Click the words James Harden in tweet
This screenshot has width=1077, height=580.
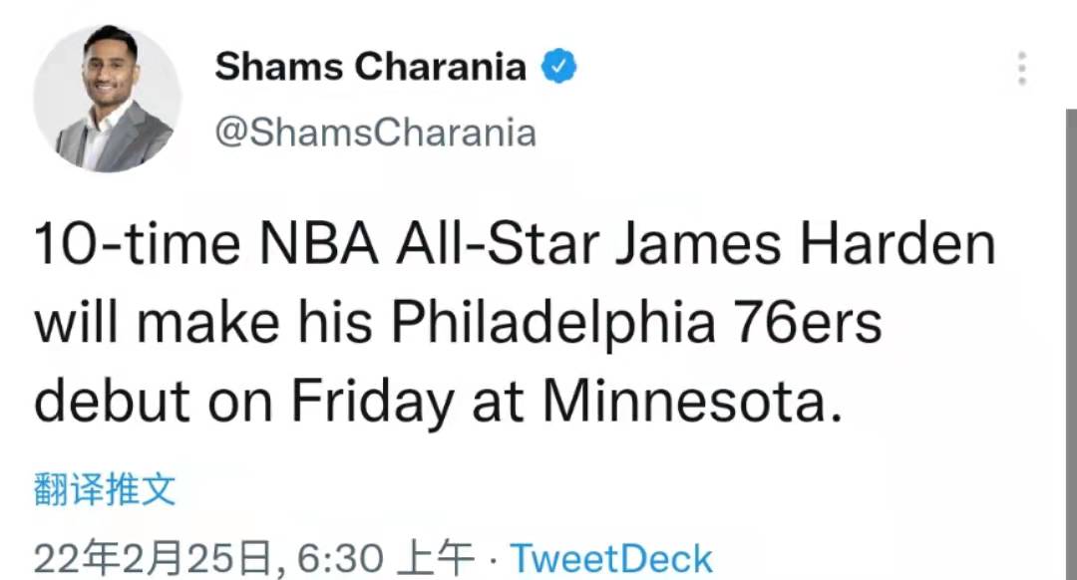(x=805, y=244)
